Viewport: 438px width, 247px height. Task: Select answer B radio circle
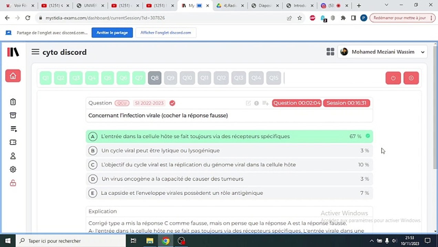point(92,151)
